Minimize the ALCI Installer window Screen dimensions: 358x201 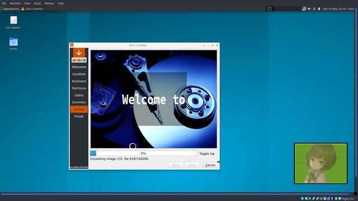[x=208, y=45]
